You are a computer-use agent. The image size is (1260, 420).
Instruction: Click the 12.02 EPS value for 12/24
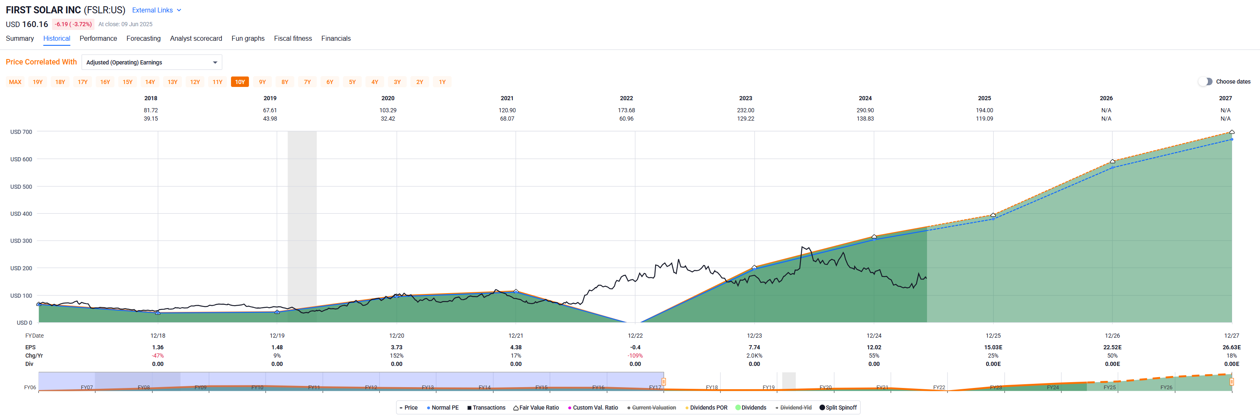click(874, 348)
